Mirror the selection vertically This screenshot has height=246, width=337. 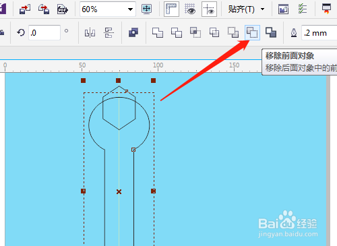tap(109, 33)
